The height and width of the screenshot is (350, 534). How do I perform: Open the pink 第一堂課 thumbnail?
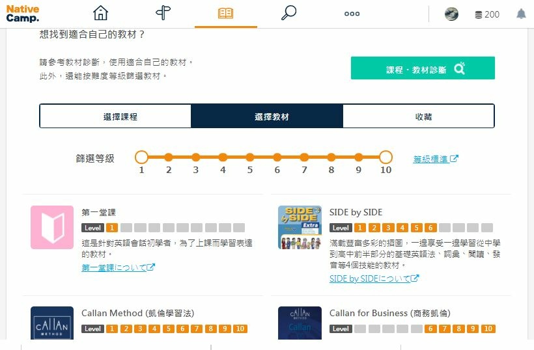52,227
